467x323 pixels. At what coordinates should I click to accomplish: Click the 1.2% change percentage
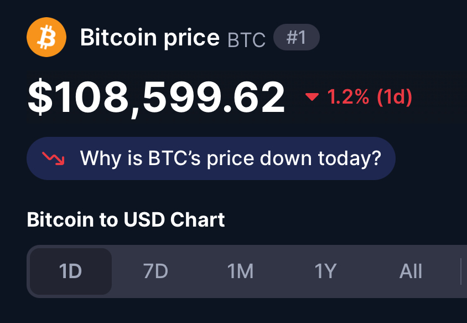[348, 96]
